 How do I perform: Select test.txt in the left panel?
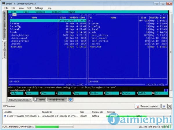(16, 47)
